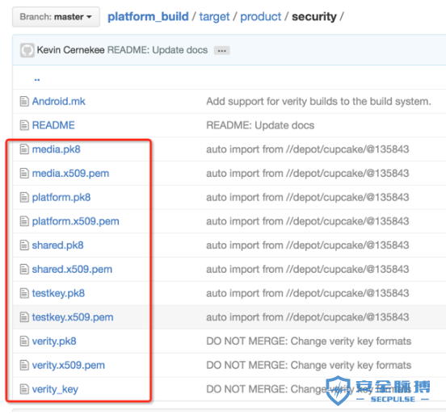The image size is (446, 419).
Task: Open the Branch: master dropdown
Action: (x=56, y=17)
